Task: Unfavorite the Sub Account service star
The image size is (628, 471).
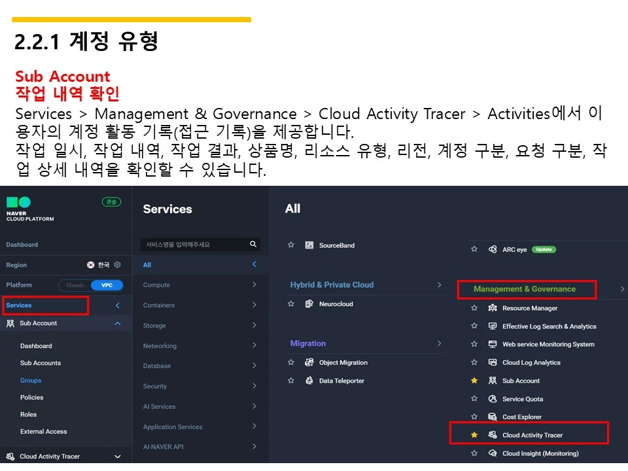Action: [474, 380]
